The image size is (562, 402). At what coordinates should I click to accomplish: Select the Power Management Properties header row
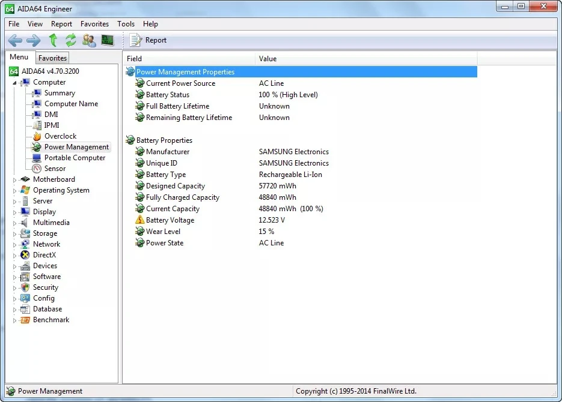tap(301, 72)
